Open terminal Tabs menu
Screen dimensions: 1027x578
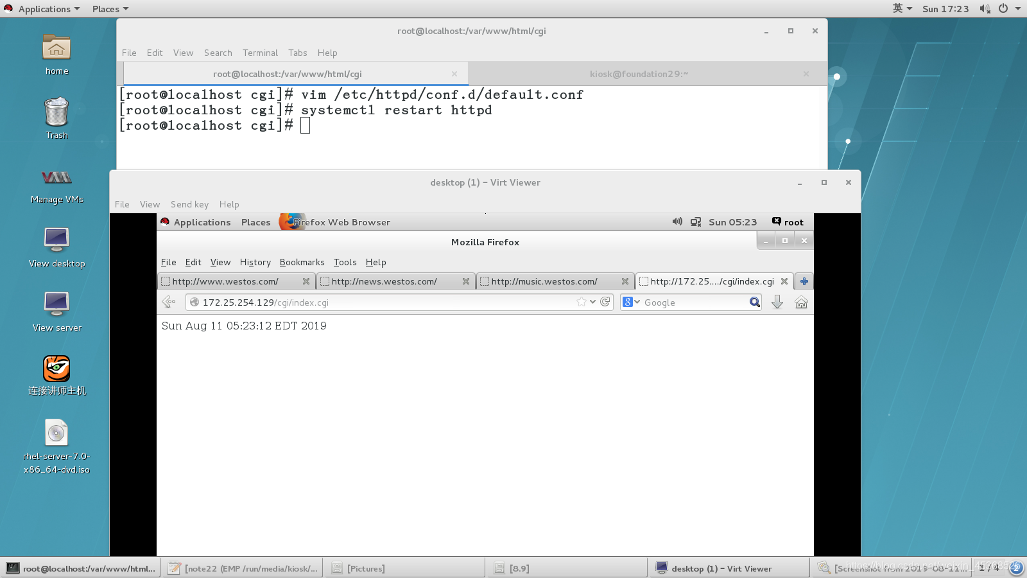click(297, 53)
